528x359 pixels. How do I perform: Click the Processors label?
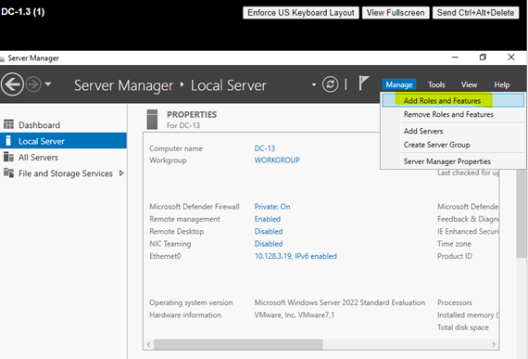pos(455,302)
